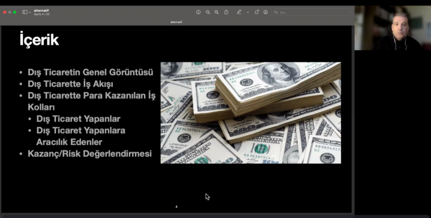This screenshot has height=218, width=431.
Task: Click the Inspector info icon
Action: tap(198, 12)
